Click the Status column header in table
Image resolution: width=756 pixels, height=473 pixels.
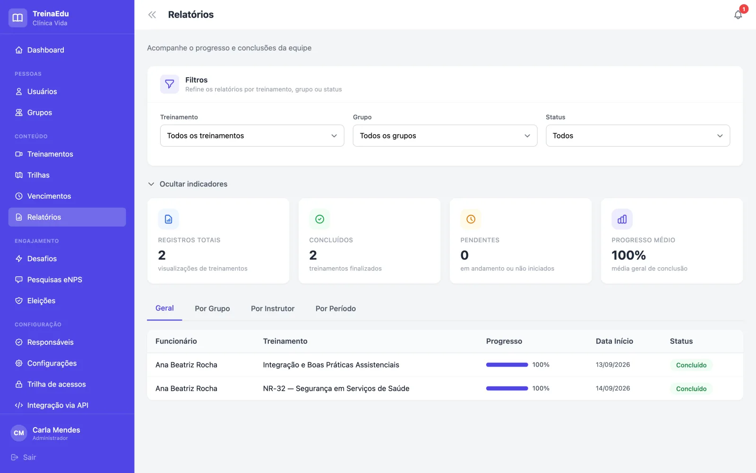(x=681, y=341)
